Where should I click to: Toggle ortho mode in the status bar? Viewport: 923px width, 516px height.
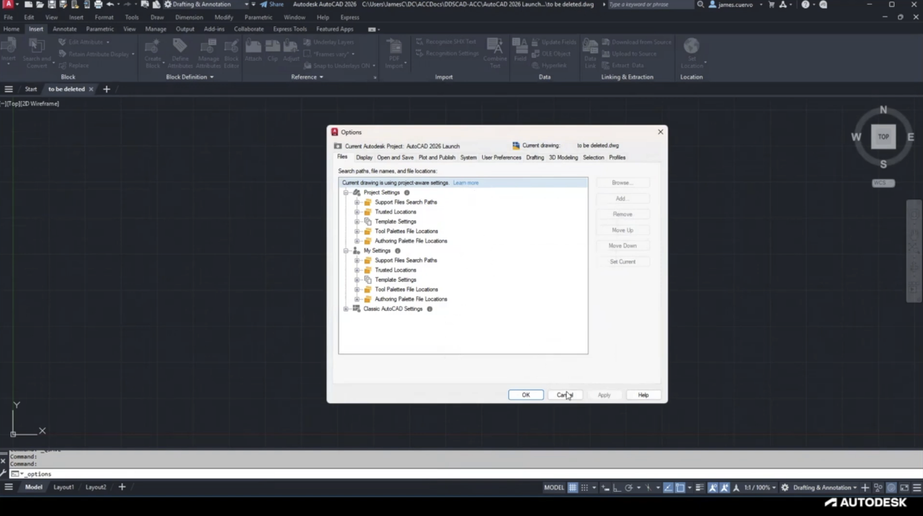click(616, 488)
